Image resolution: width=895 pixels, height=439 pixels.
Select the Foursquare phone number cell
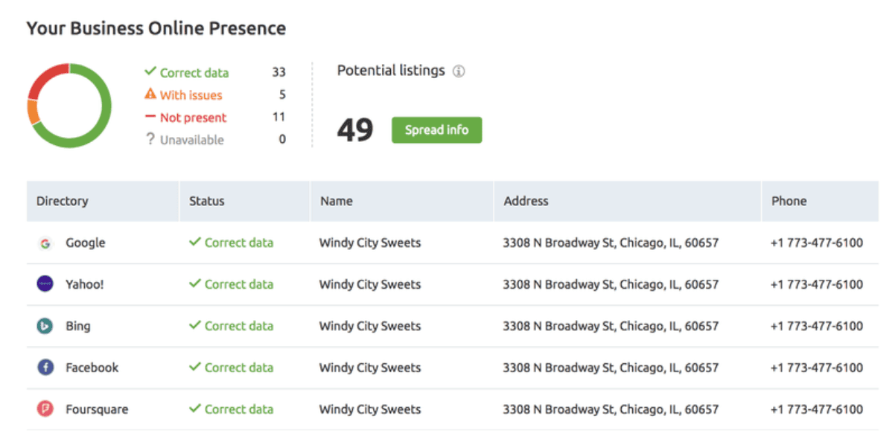pos(817,409)
